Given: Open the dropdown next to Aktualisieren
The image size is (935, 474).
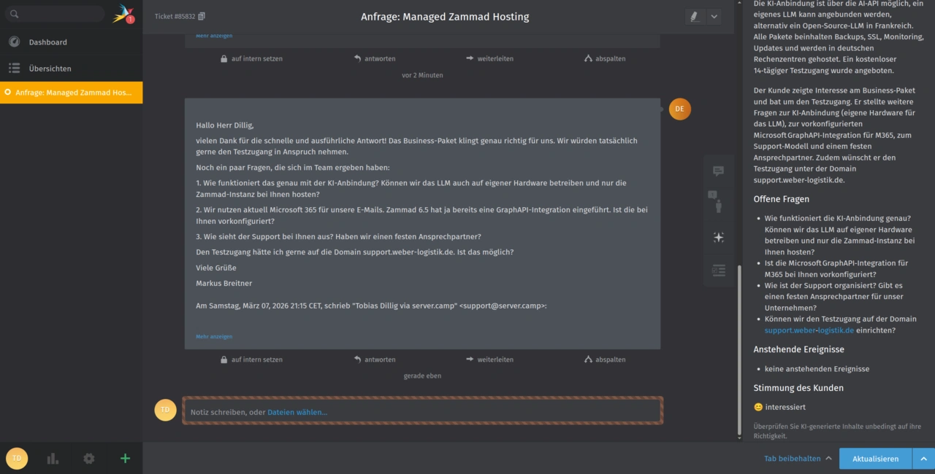Looking at the screenshot, I should (923, 458).
